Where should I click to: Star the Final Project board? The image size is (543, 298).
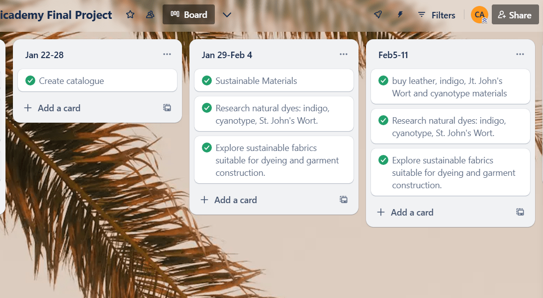click(130, 14)
